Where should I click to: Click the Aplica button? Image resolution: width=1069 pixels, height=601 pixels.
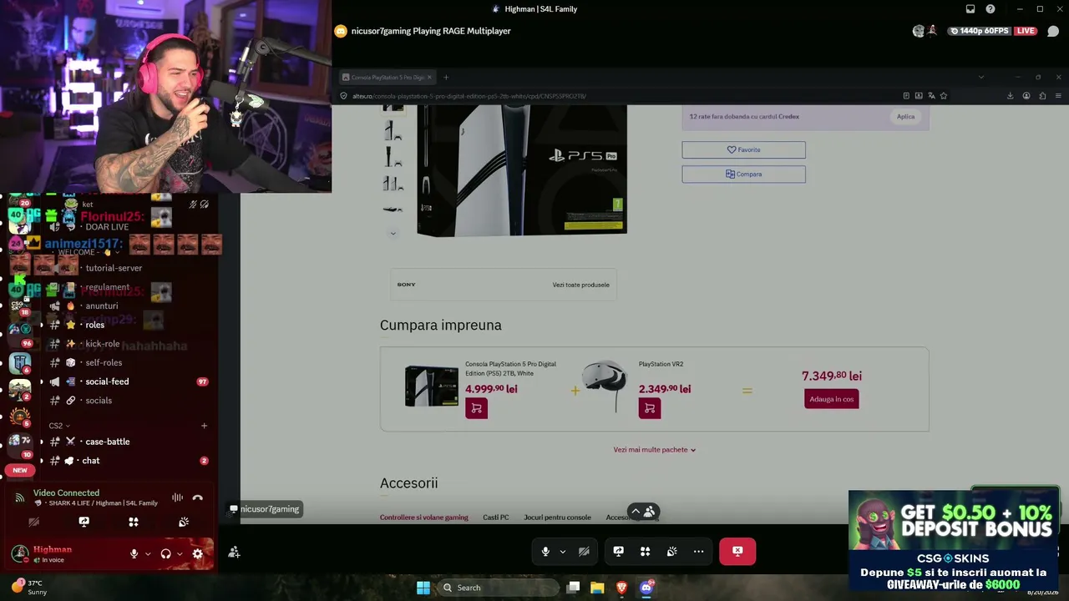(905, 117)
